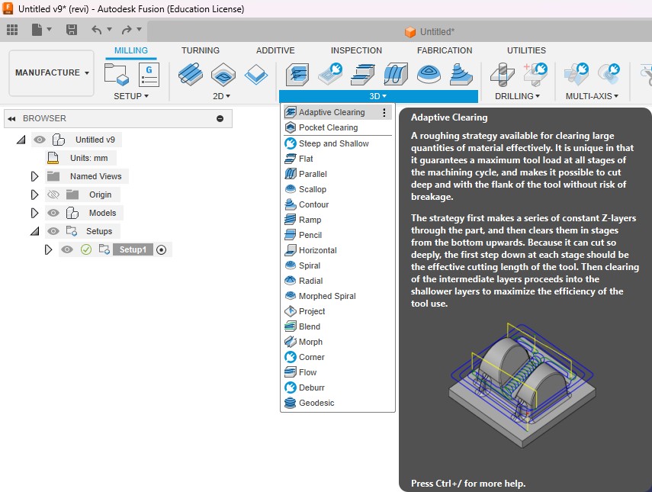Select the Setup1 label in browser
The image size is (652, 492).
coord(133,249)
